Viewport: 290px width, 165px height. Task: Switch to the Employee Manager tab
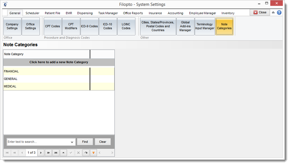203,13
